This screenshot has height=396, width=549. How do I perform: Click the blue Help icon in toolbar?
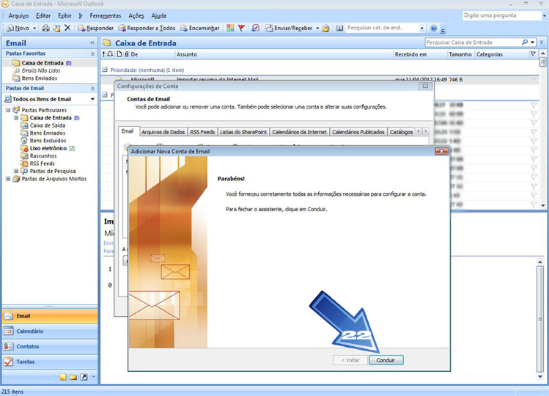tap(433, 28)
